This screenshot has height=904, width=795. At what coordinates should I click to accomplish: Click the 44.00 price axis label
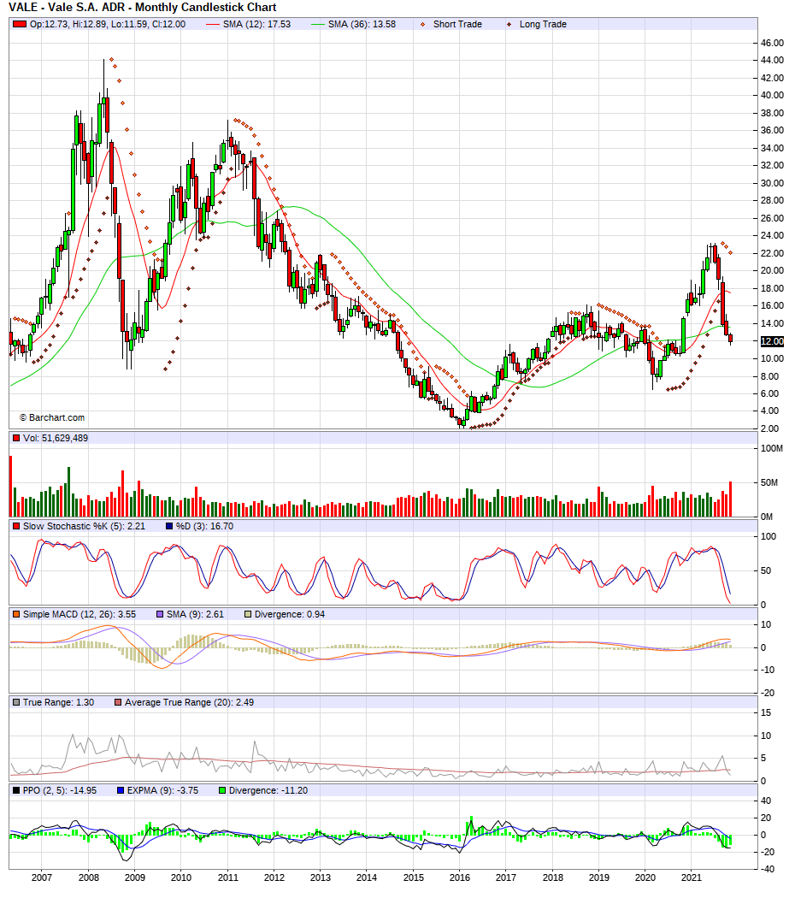772,60
